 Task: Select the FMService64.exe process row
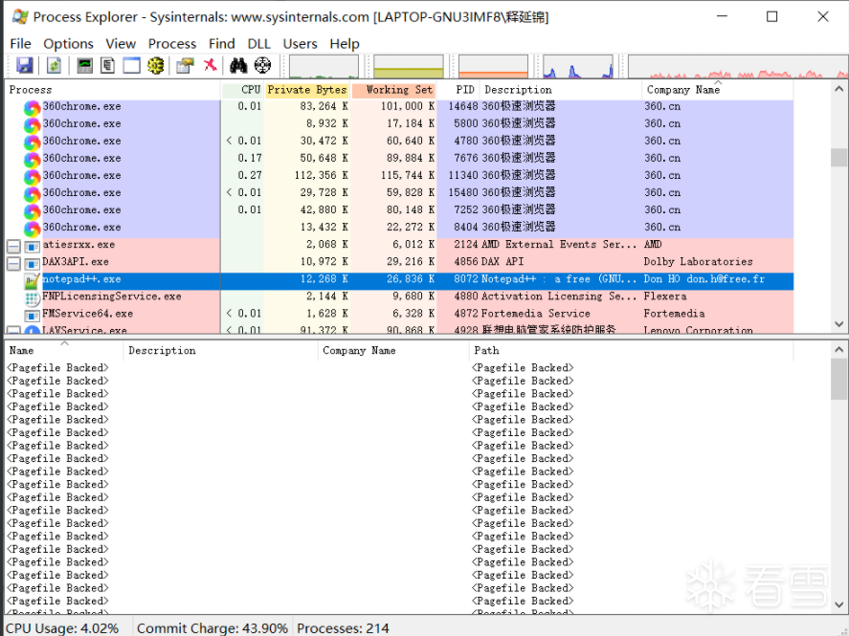point(399,316)
